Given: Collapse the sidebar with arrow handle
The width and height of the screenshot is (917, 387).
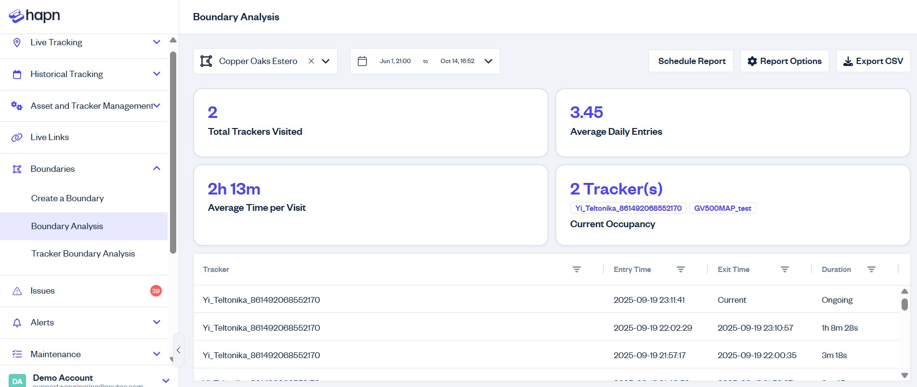Looking at the screenshot, I should point(178,350).
